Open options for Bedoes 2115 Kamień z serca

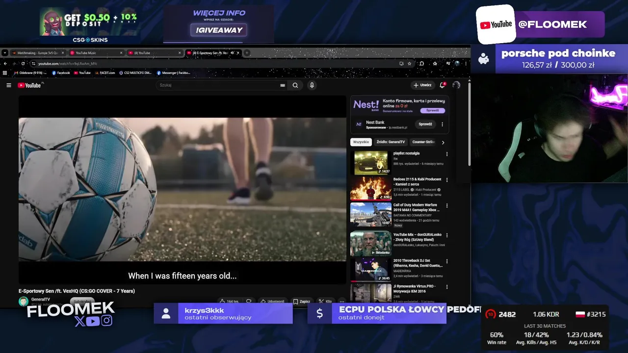pyautogui.click(x=446, y=180)
